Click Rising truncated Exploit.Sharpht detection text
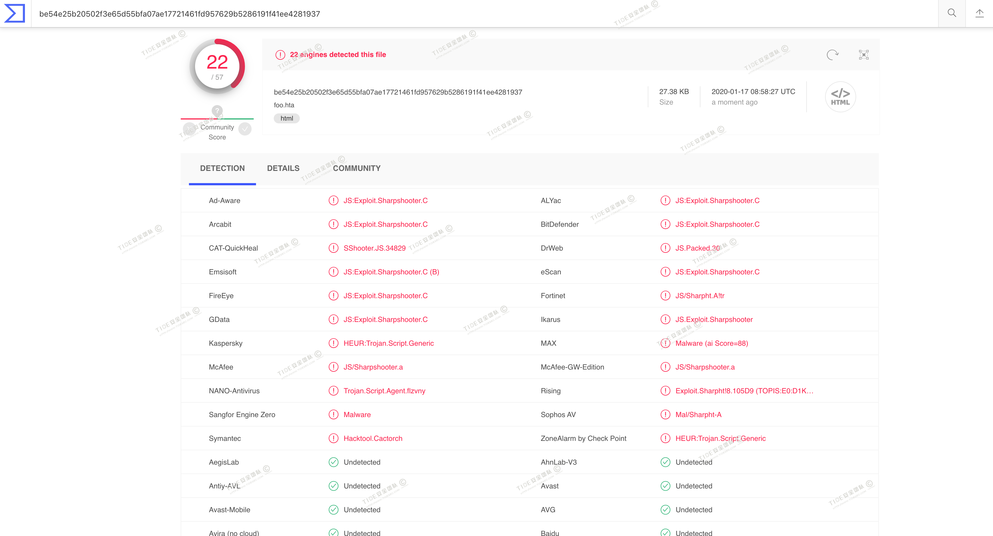Screen dimensions: 993x536 point(744,391)
